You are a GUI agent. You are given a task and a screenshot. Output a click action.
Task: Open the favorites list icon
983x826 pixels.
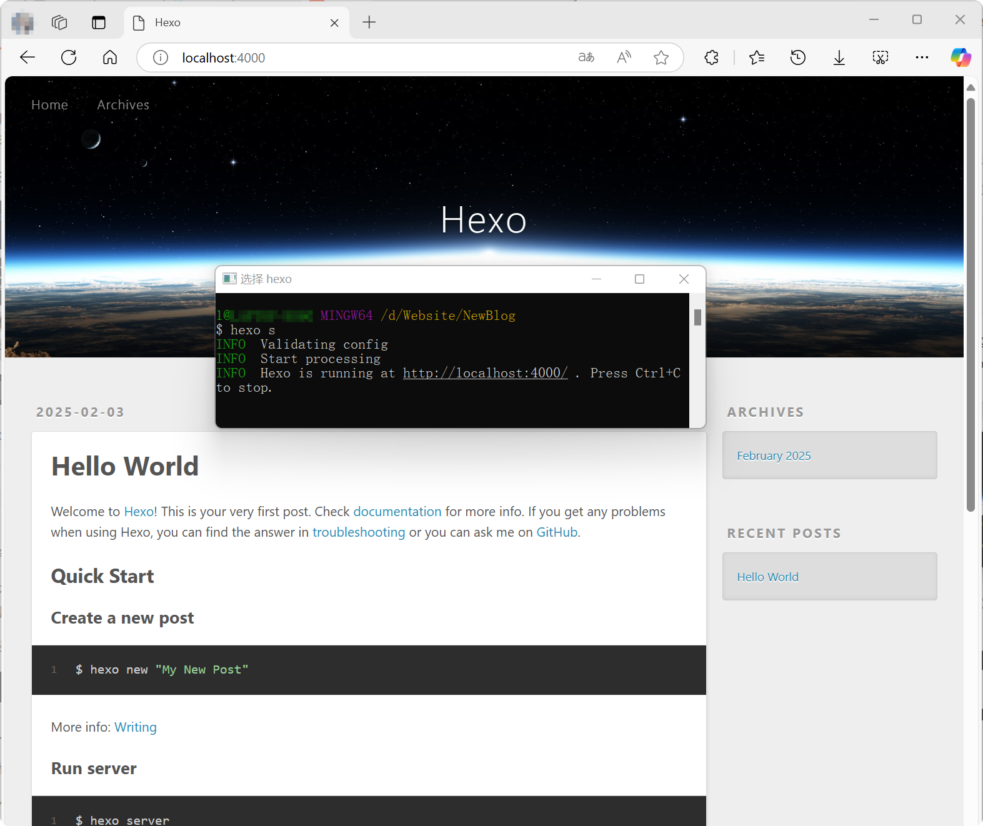click(757, 57)
